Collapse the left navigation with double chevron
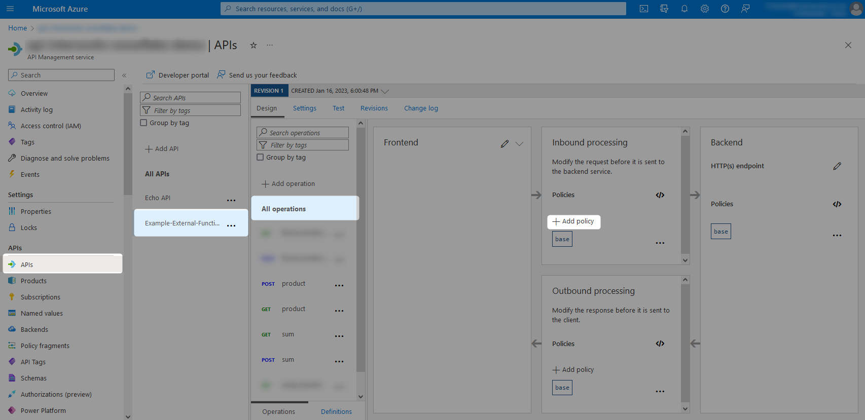Image resolution: width=865 pixels, height=420 pixels. pos(124,75)
